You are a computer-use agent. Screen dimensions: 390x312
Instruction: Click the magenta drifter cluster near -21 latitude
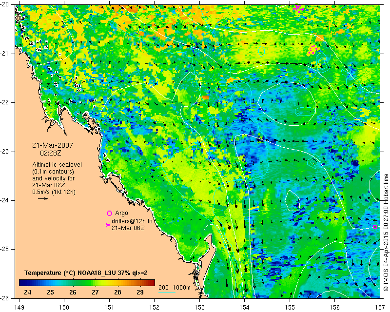pyautogui.click(x=312, y=50)
